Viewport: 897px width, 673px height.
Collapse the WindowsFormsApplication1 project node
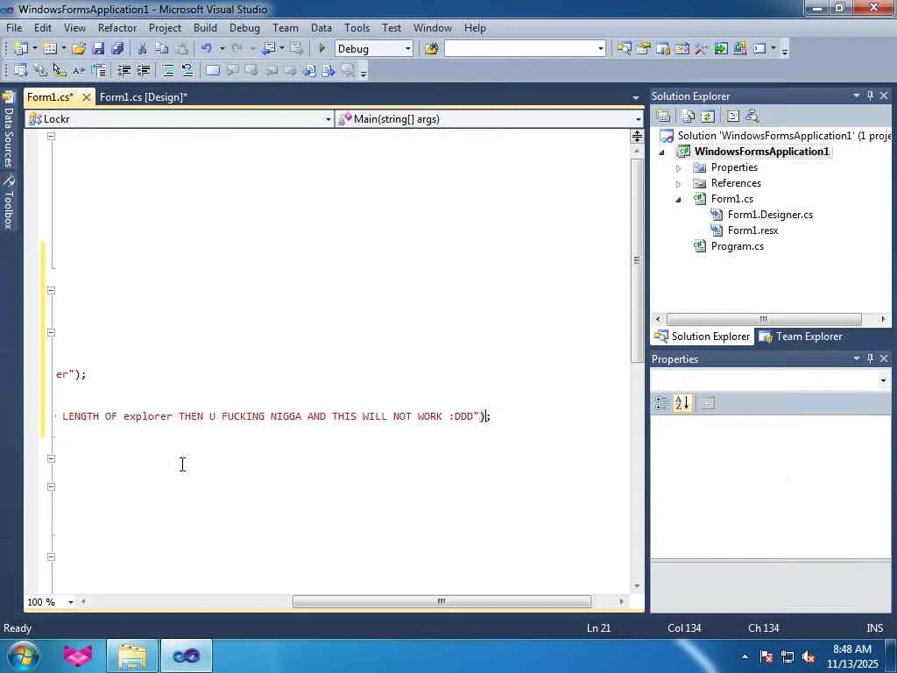coord(662,152)
